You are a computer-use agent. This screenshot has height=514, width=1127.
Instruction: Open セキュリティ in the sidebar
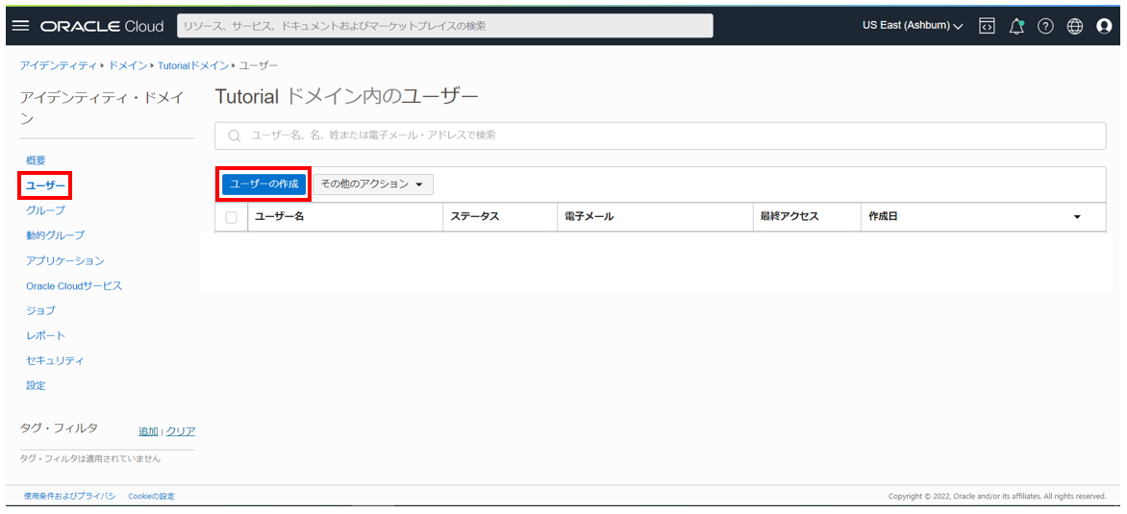click(x=55, y=360)
